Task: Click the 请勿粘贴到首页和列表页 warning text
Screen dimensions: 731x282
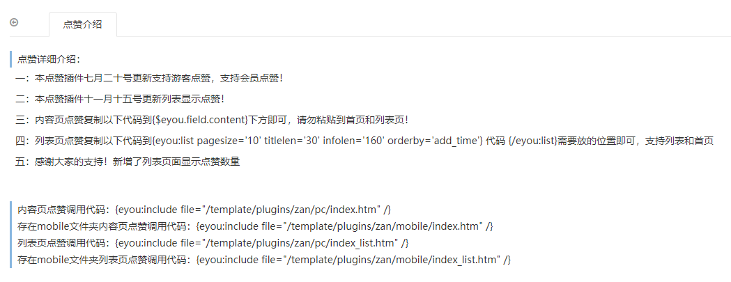Action: coord(353,120)
